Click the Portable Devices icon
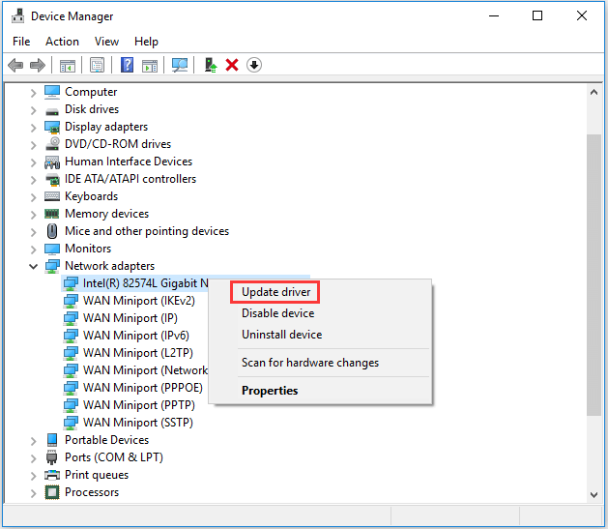The image size is (608, 529). click(x=52, y=440)
